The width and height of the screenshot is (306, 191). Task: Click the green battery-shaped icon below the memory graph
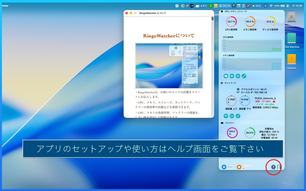(232, 76)
